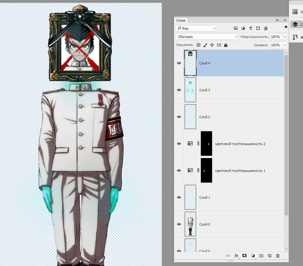303x266 pixels.
Task: Click the link layers icon
Action: 228,256
